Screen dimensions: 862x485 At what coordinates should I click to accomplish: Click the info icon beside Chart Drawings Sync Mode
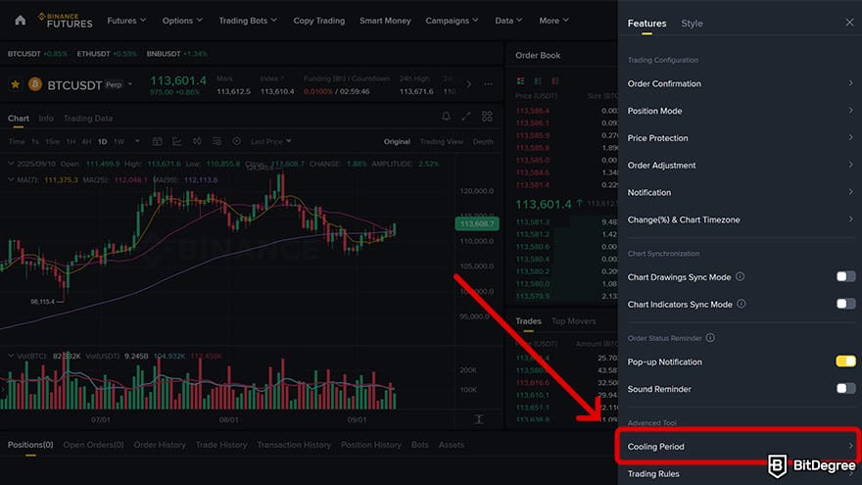740,276
